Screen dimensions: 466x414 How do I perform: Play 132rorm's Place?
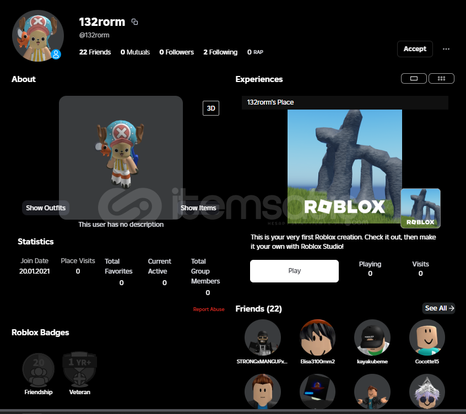point(294,271)
